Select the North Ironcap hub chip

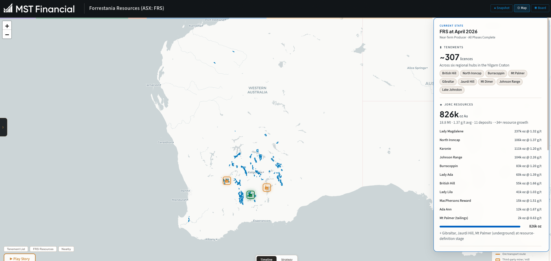(472, 73)
